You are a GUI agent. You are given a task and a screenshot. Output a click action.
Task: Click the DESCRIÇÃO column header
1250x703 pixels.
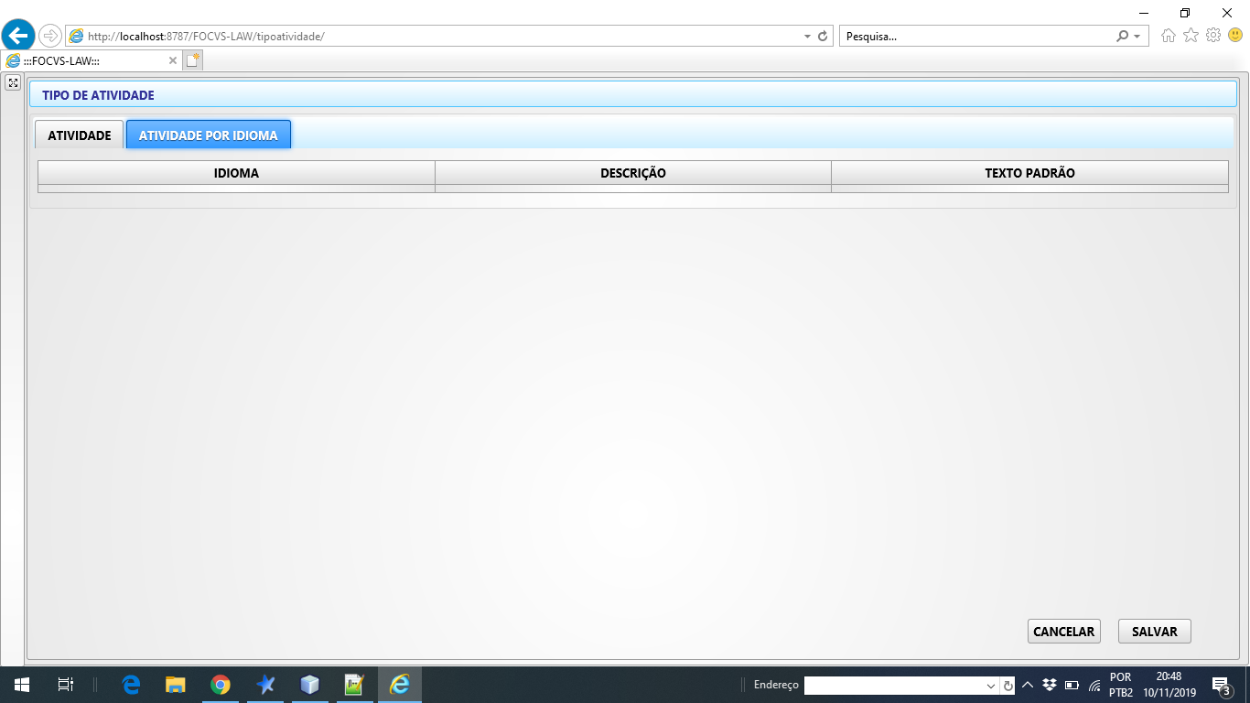(633, 173)
